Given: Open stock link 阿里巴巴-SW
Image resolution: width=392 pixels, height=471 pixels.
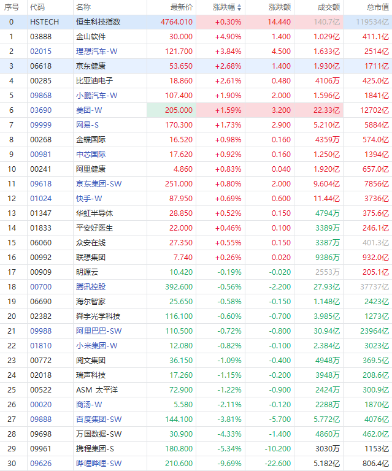Looking at the screenshot, I should 99,331.
